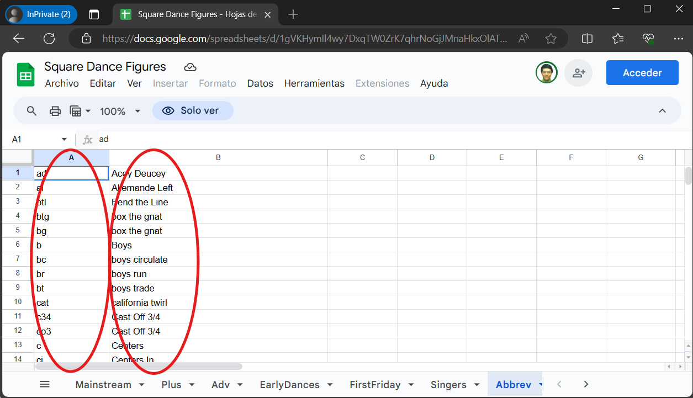This screenshot has width=693, height=398.
Task: Open the split screen icon
Action: coord(587,38)
